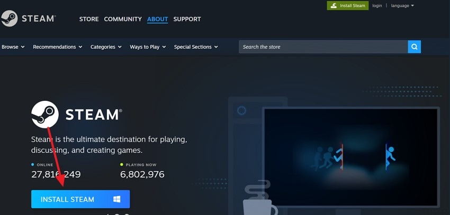Open the language dropdown

click(402, 6)
